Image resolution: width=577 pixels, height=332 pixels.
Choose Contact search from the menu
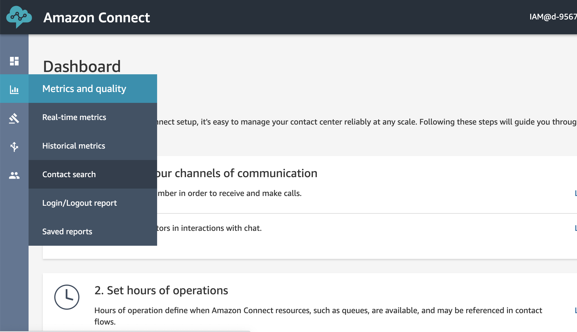coord(93,174)
